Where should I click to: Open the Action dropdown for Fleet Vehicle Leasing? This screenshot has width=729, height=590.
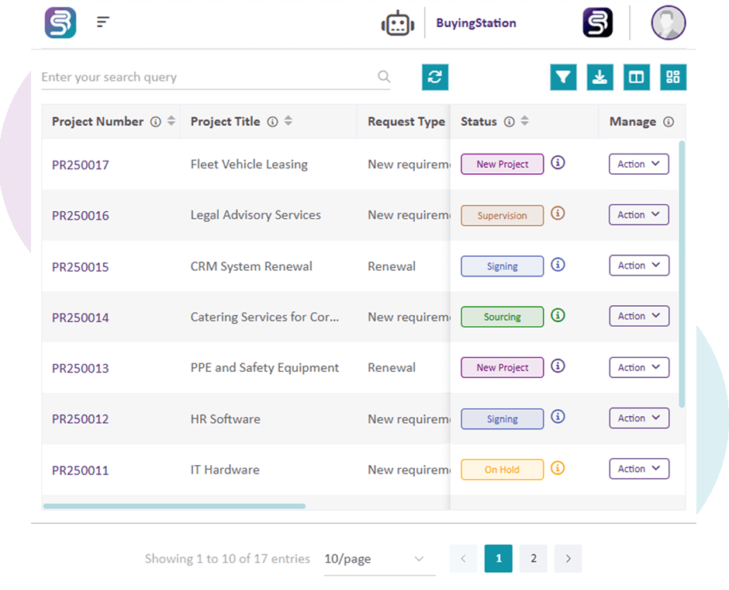click(638, 164)
